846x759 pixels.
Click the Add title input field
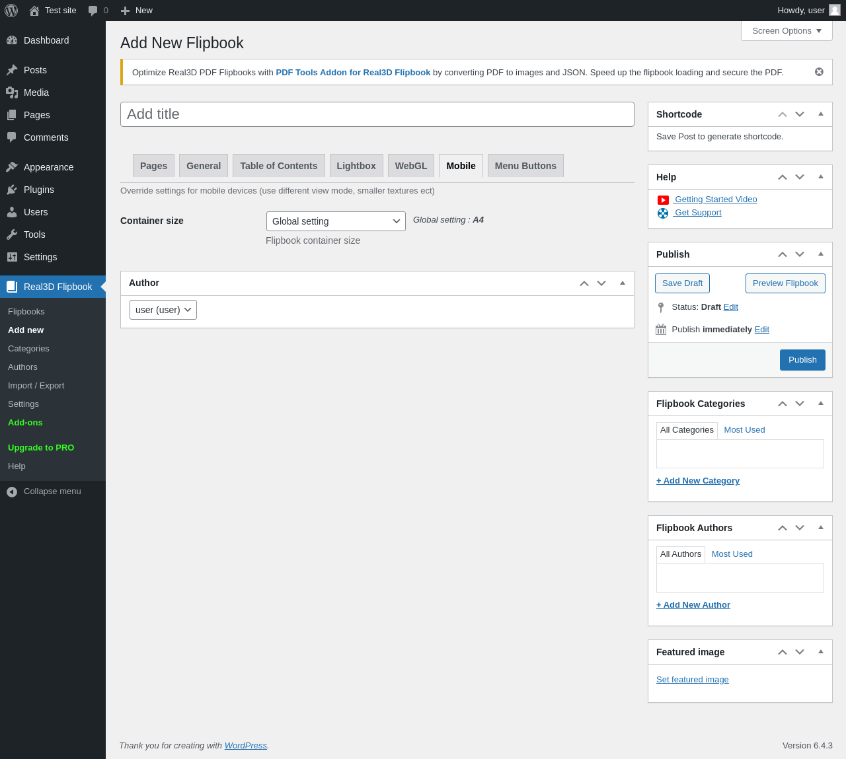(377, 114)
